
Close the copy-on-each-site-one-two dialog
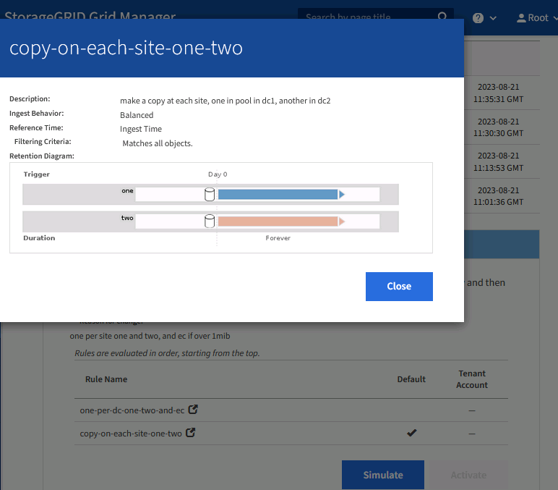(x=399, y=286)
